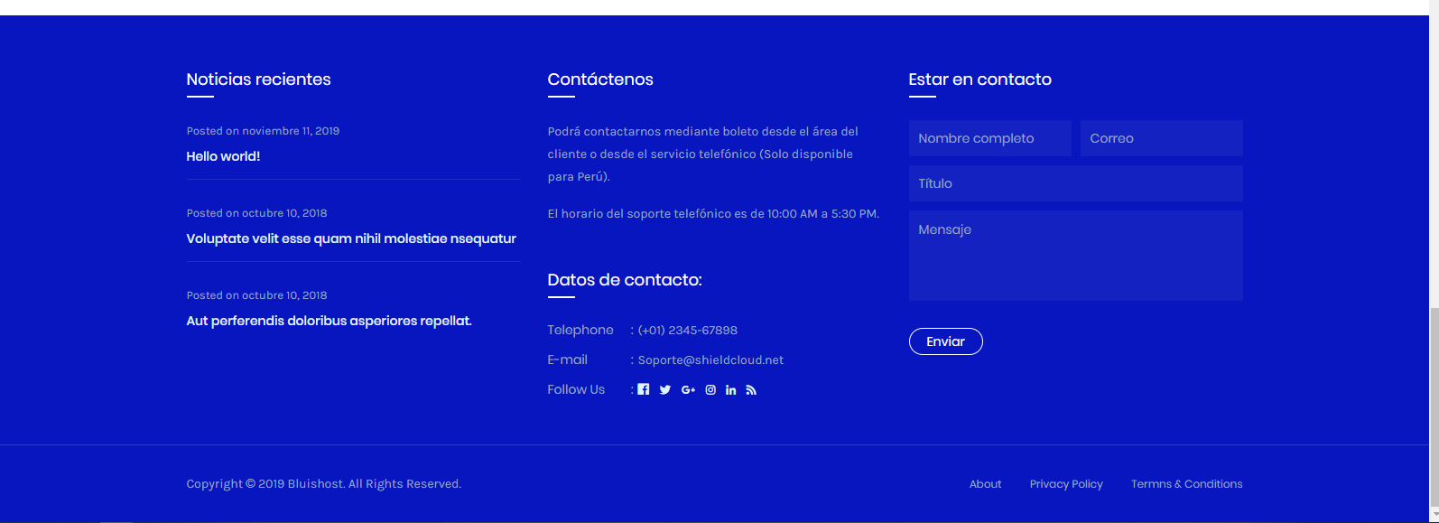The width and height of the screenshot is (1439, 523).
Task: Click the phone number (+01) 2345-67898
Action: (x=687, y=330)
